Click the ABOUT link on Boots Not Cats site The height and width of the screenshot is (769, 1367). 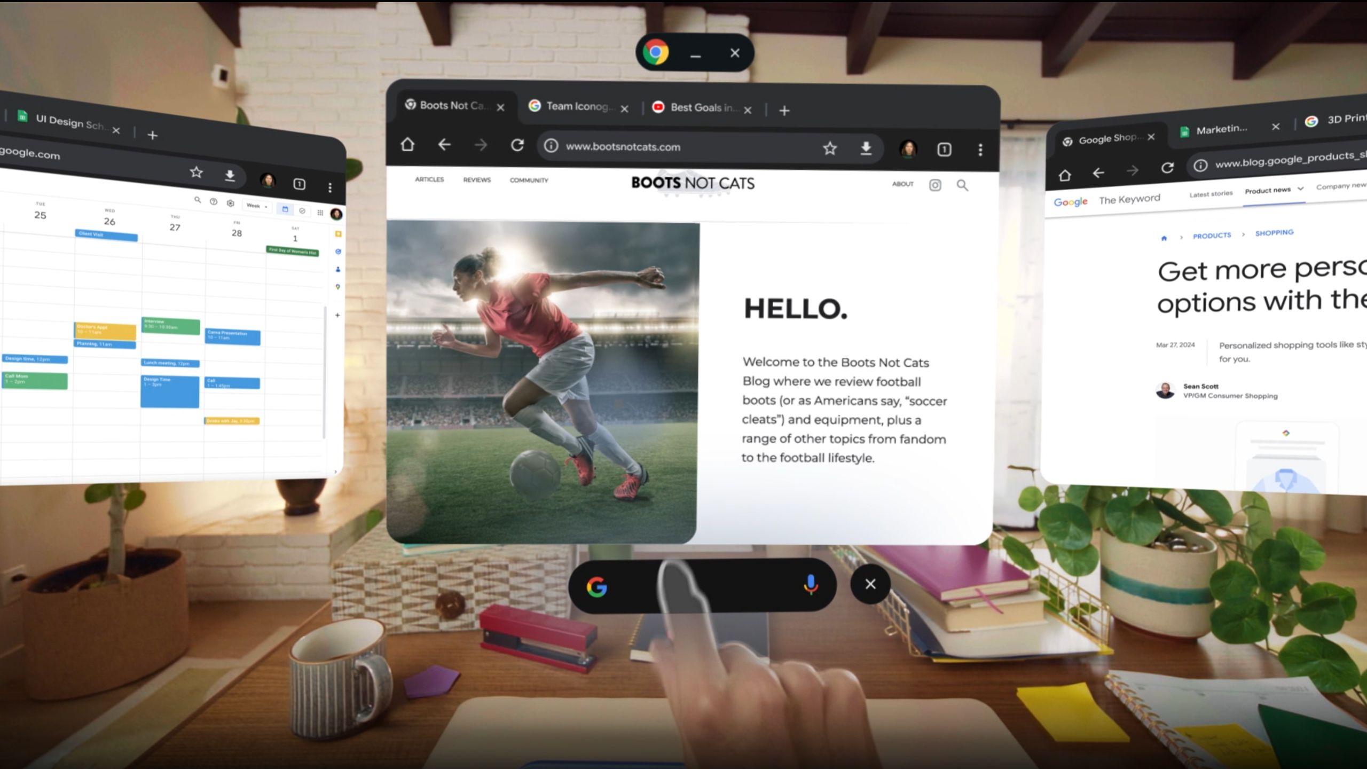point(902,184)
